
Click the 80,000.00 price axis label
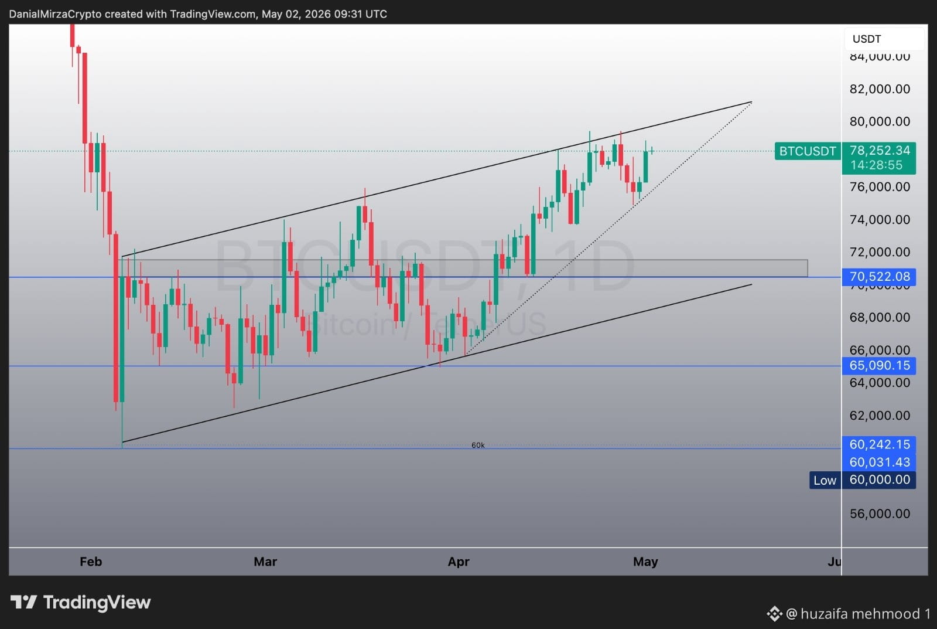coord(880,121)
